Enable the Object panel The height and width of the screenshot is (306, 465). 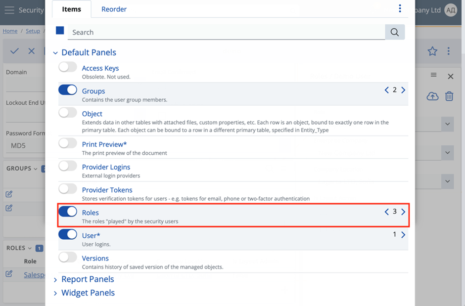click(x=68, y=113)
